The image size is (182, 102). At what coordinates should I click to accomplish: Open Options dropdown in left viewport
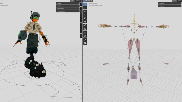coord(78,1)
